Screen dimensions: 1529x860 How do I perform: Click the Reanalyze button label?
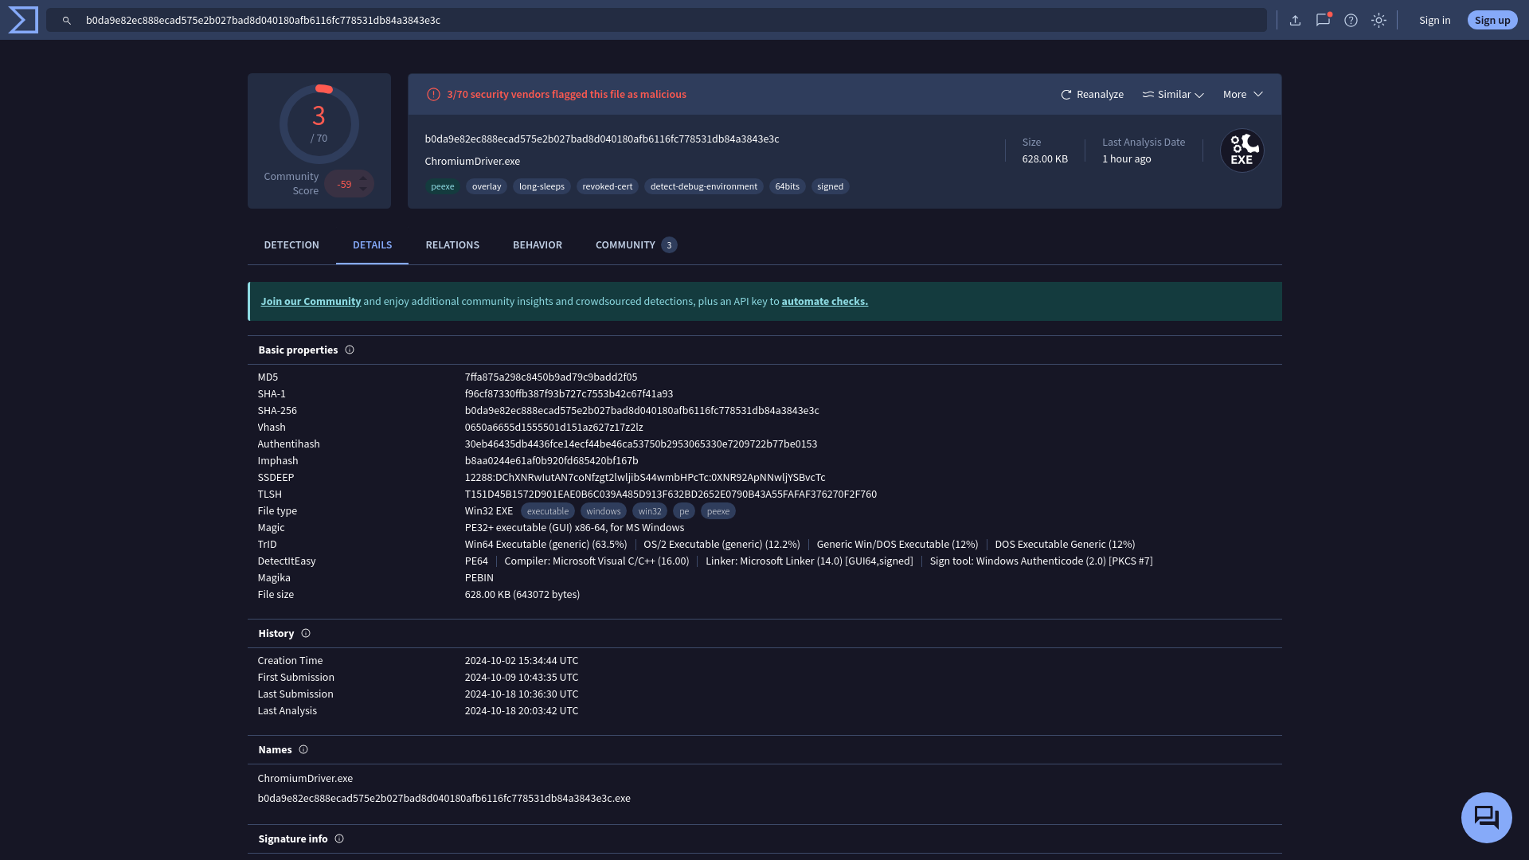(1100, 95)
